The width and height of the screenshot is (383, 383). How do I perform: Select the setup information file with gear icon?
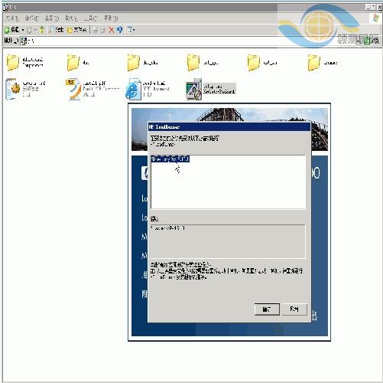point(25,89)
